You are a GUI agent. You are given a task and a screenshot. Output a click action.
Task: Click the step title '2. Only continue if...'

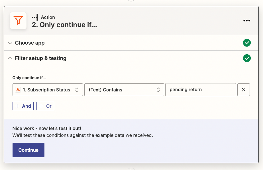pos(64,25)
